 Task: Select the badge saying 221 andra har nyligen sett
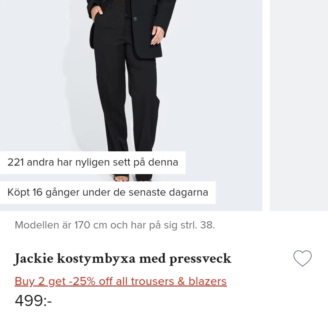click(92, 162)
